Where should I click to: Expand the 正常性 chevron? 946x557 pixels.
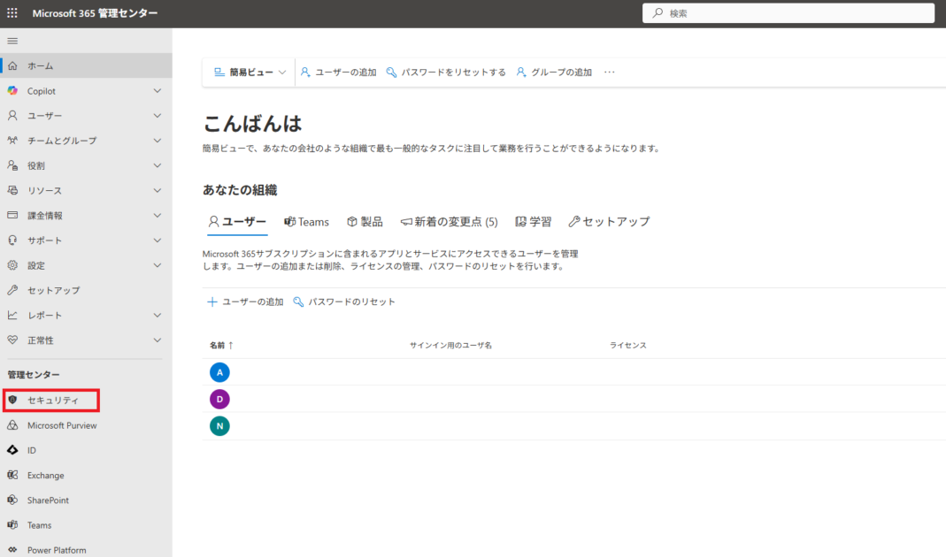[x=158, y=340]
